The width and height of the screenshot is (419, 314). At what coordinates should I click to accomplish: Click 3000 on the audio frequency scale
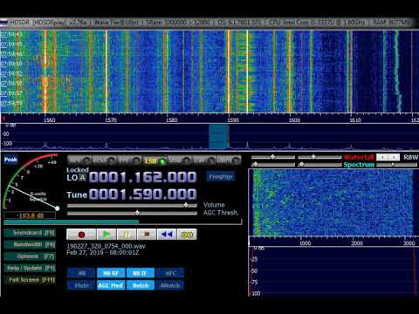point(409,243)
